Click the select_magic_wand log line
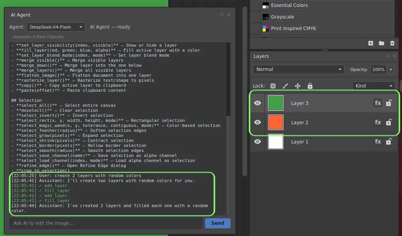The height and width of the screenshot is (236, 402). click(x=116, y=125)
